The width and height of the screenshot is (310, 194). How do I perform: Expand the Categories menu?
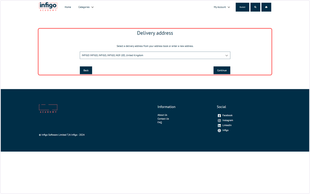pos(86,7)
